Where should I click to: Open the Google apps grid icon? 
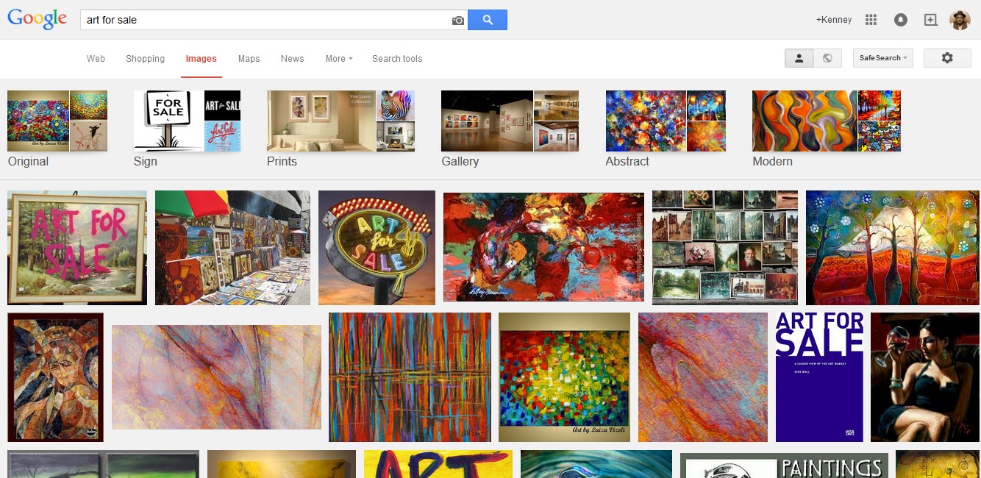click(x=871, y=20)
